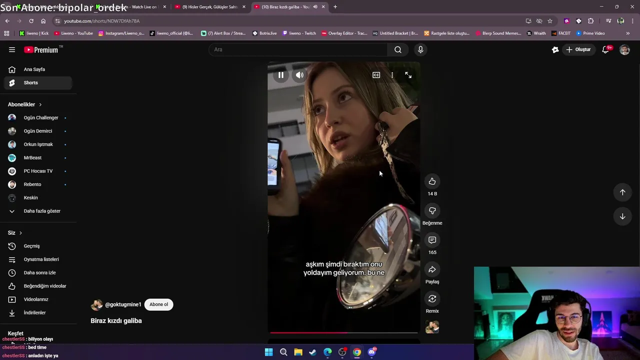Open the three-dot options on the video

(x=392, y=75)
